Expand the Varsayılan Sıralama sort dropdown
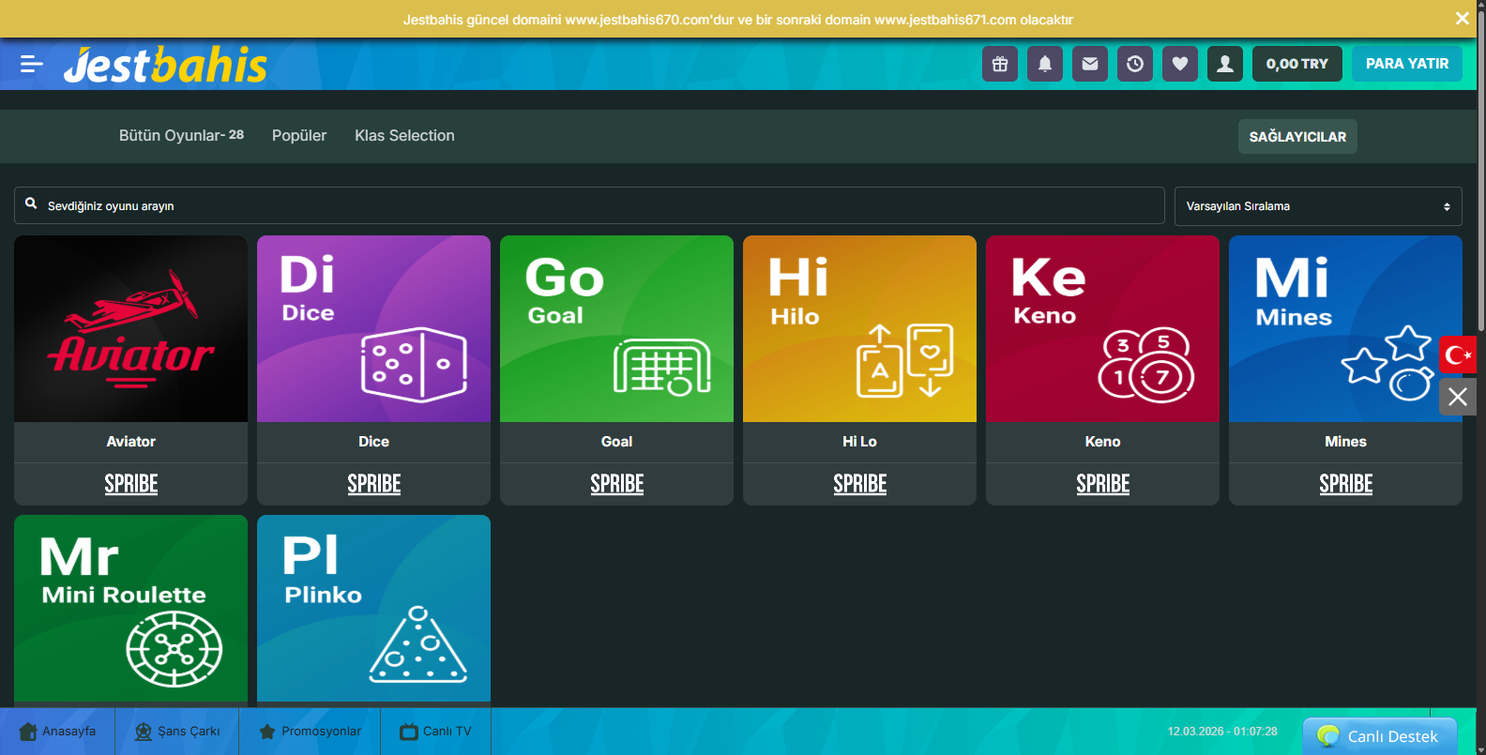The width and height of the screenshot is (1486, 755). pyautogui.click(x=1317, y=206)
